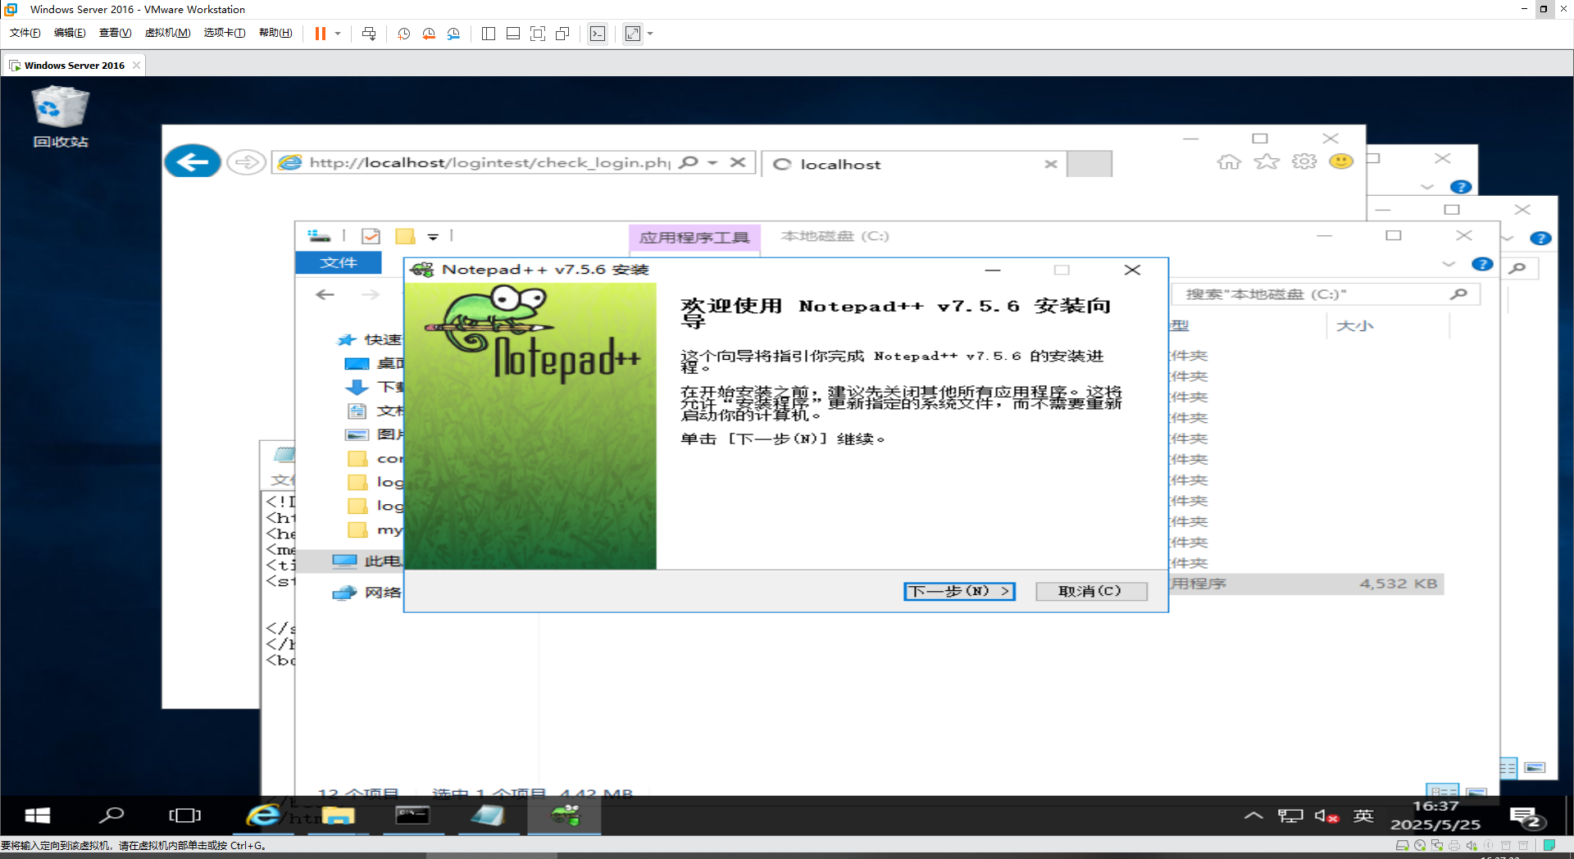Toggle the VMware library sidebar view

point(489,34)
